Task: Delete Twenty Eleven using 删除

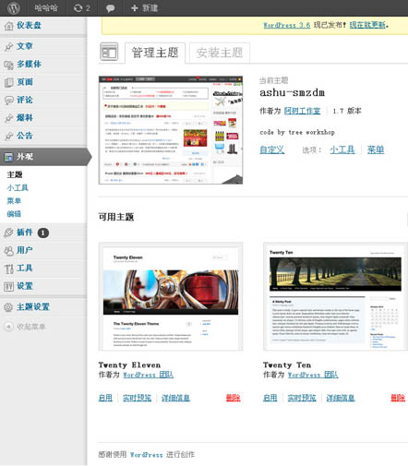Action: pyautogui.click(x=234, y=398)
